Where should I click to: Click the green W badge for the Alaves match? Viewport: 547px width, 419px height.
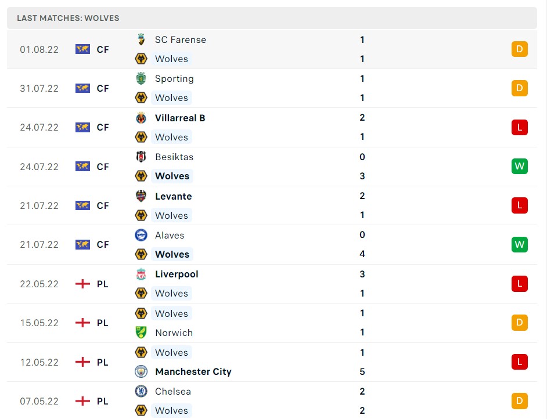pos(519,244)
